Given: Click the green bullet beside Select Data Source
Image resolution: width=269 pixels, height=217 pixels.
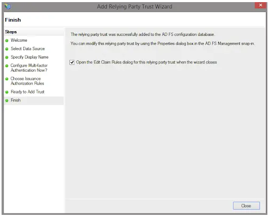Looking at the screenshot, I should pyautogui.click(x=7, y=49).
